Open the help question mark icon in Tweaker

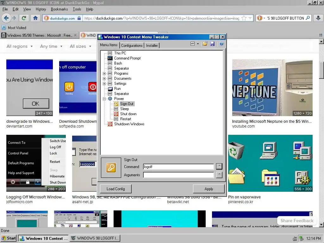click(x=221, y=44)
